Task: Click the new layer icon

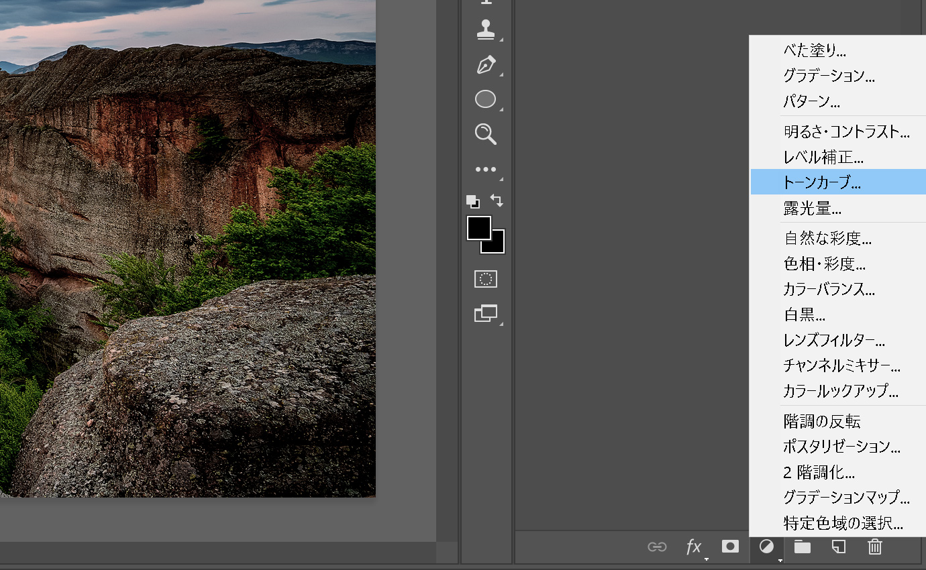Action: click(838, 547)
